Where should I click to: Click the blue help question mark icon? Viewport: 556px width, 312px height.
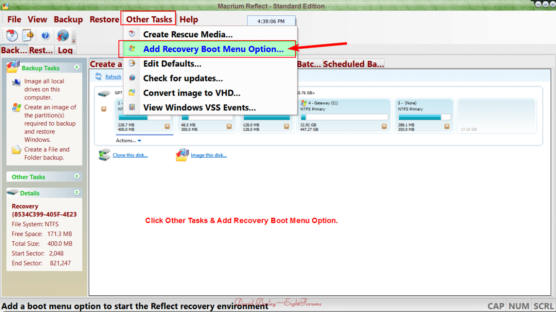pos(45,36)
